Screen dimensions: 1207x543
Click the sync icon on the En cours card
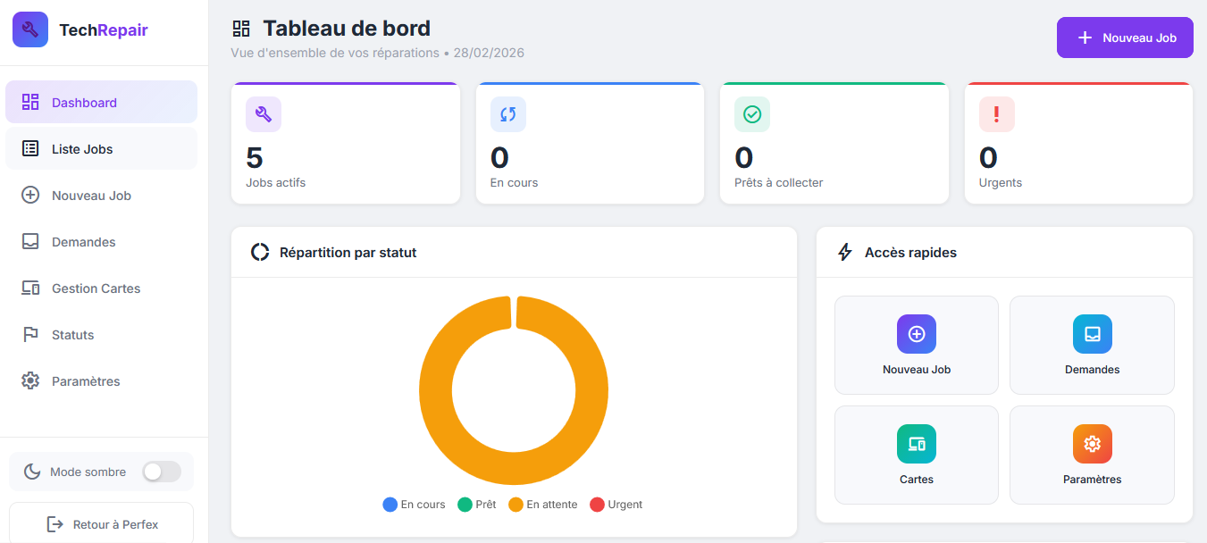coord(507,114)
